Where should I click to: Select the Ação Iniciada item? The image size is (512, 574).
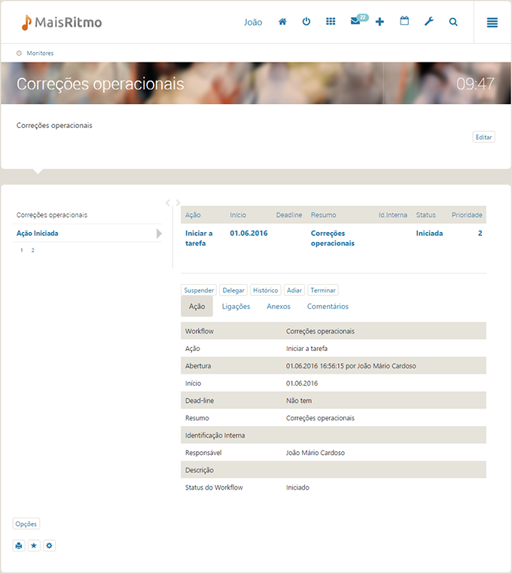click(x=38, y=234)
